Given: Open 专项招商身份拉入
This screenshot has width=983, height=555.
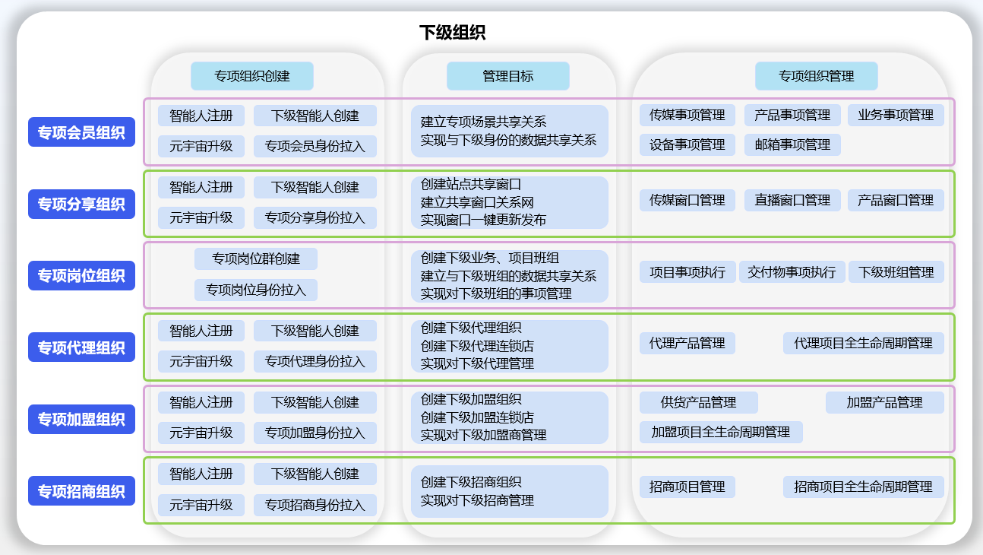Looking at the screenshot, I should (315, 505).
